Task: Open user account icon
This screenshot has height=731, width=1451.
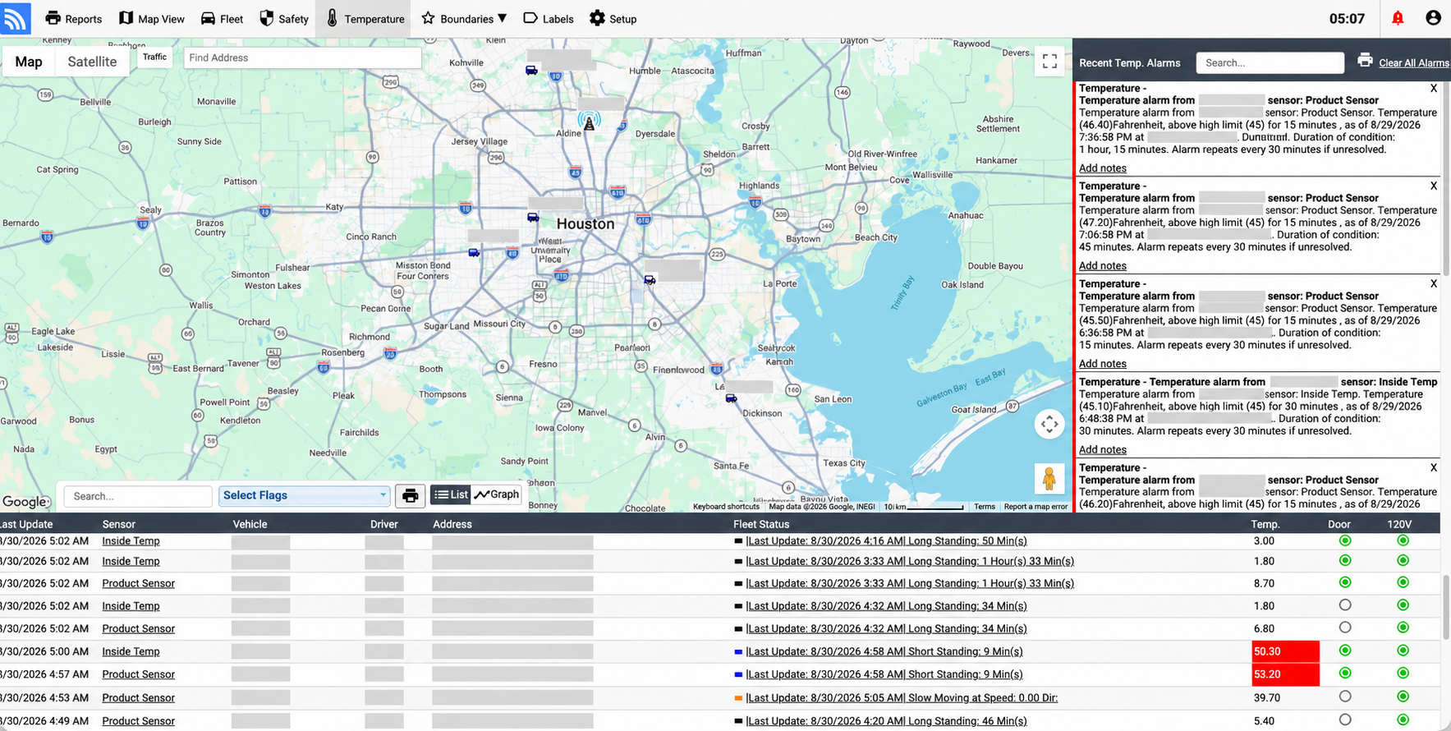Action: tap(1433, 18)
